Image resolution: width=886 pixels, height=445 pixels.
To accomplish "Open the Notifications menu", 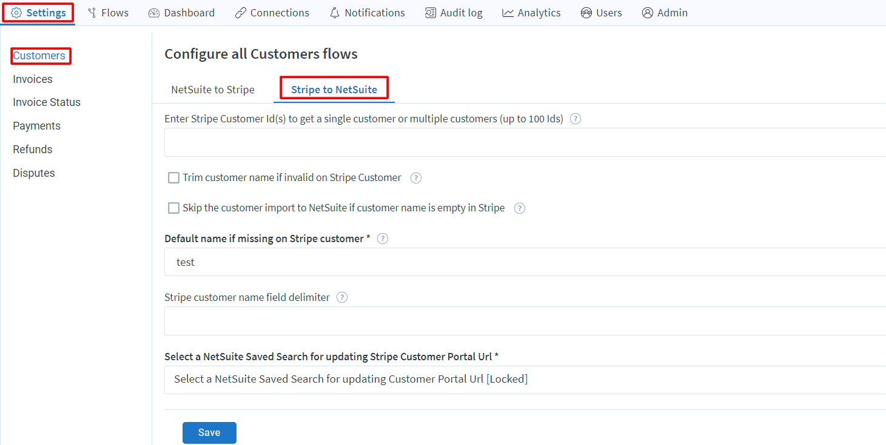I will pyautogui.click(x=367, y=13).
